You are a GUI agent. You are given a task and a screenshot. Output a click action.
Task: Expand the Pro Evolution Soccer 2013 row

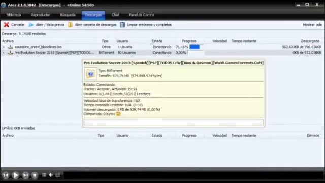pyautogui.click(x=4, y=53)
